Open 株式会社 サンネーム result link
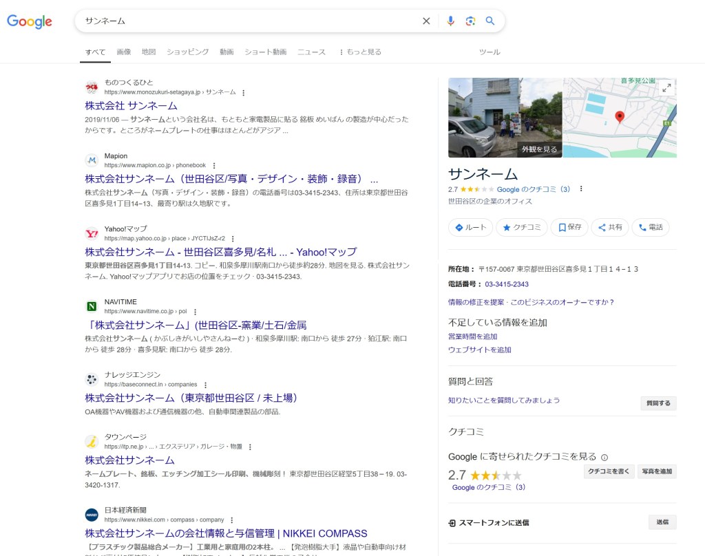The image size is (705, 556). (131, 106)
